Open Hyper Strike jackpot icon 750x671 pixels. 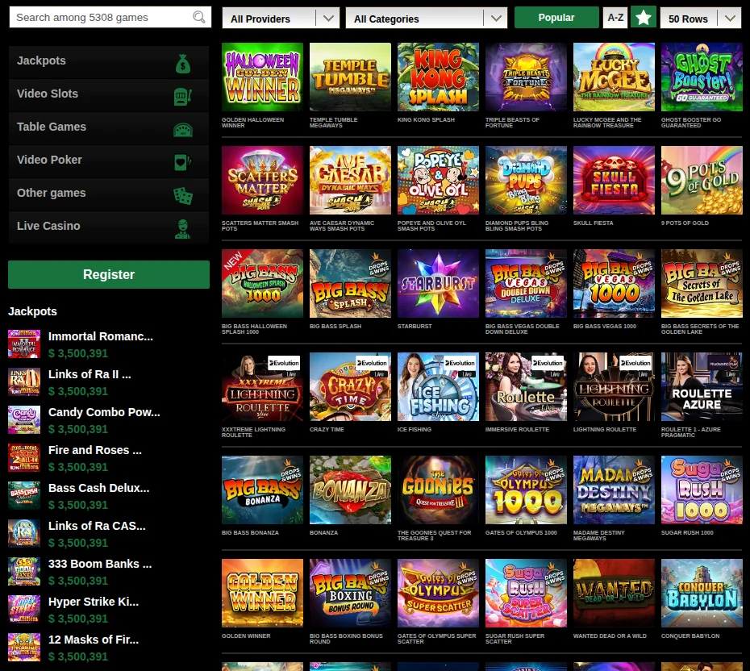(x=24, y=609)
